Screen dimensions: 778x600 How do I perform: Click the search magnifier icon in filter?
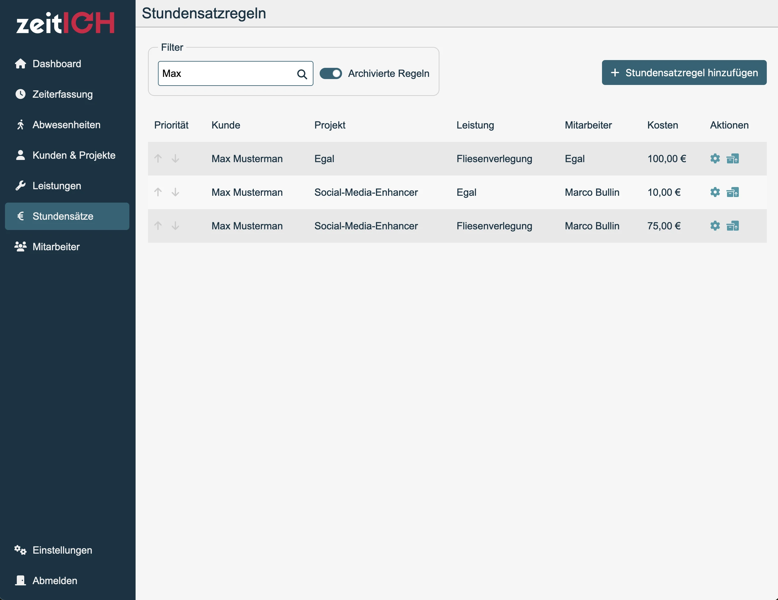(x=302, y=74)
